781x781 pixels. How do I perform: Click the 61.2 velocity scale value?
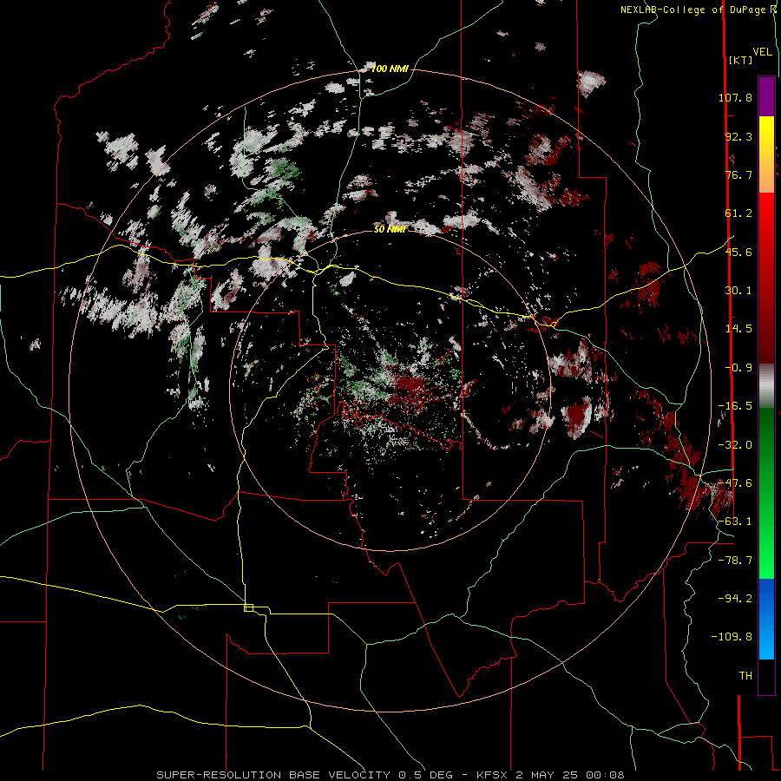pos(738,213)
